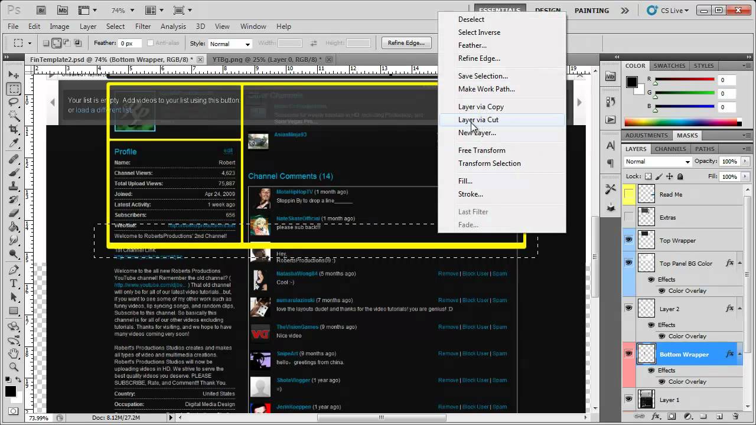Hide the Bottom Wrapper layer
Screen dimensions: 756x425
tap(628, 354)
